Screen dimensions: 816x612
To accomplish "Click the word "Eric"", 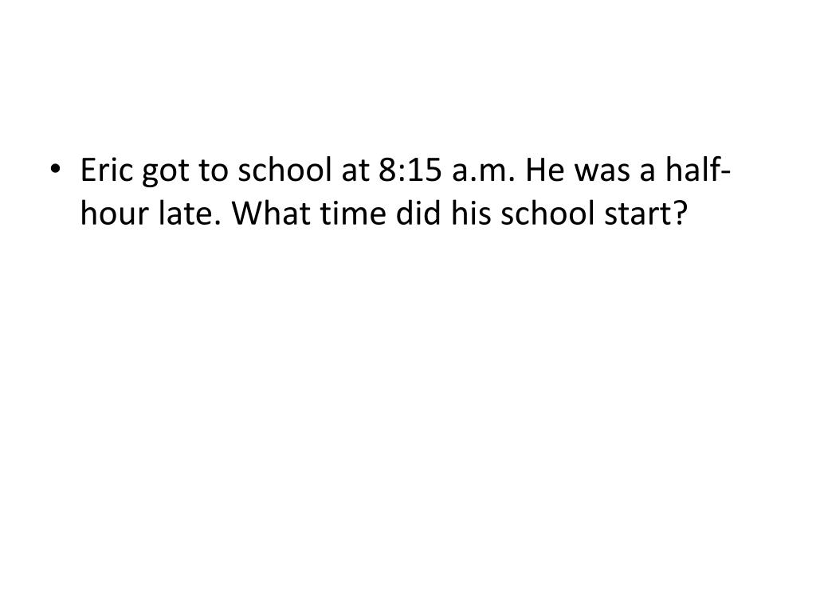I will [x=107, y=170].
